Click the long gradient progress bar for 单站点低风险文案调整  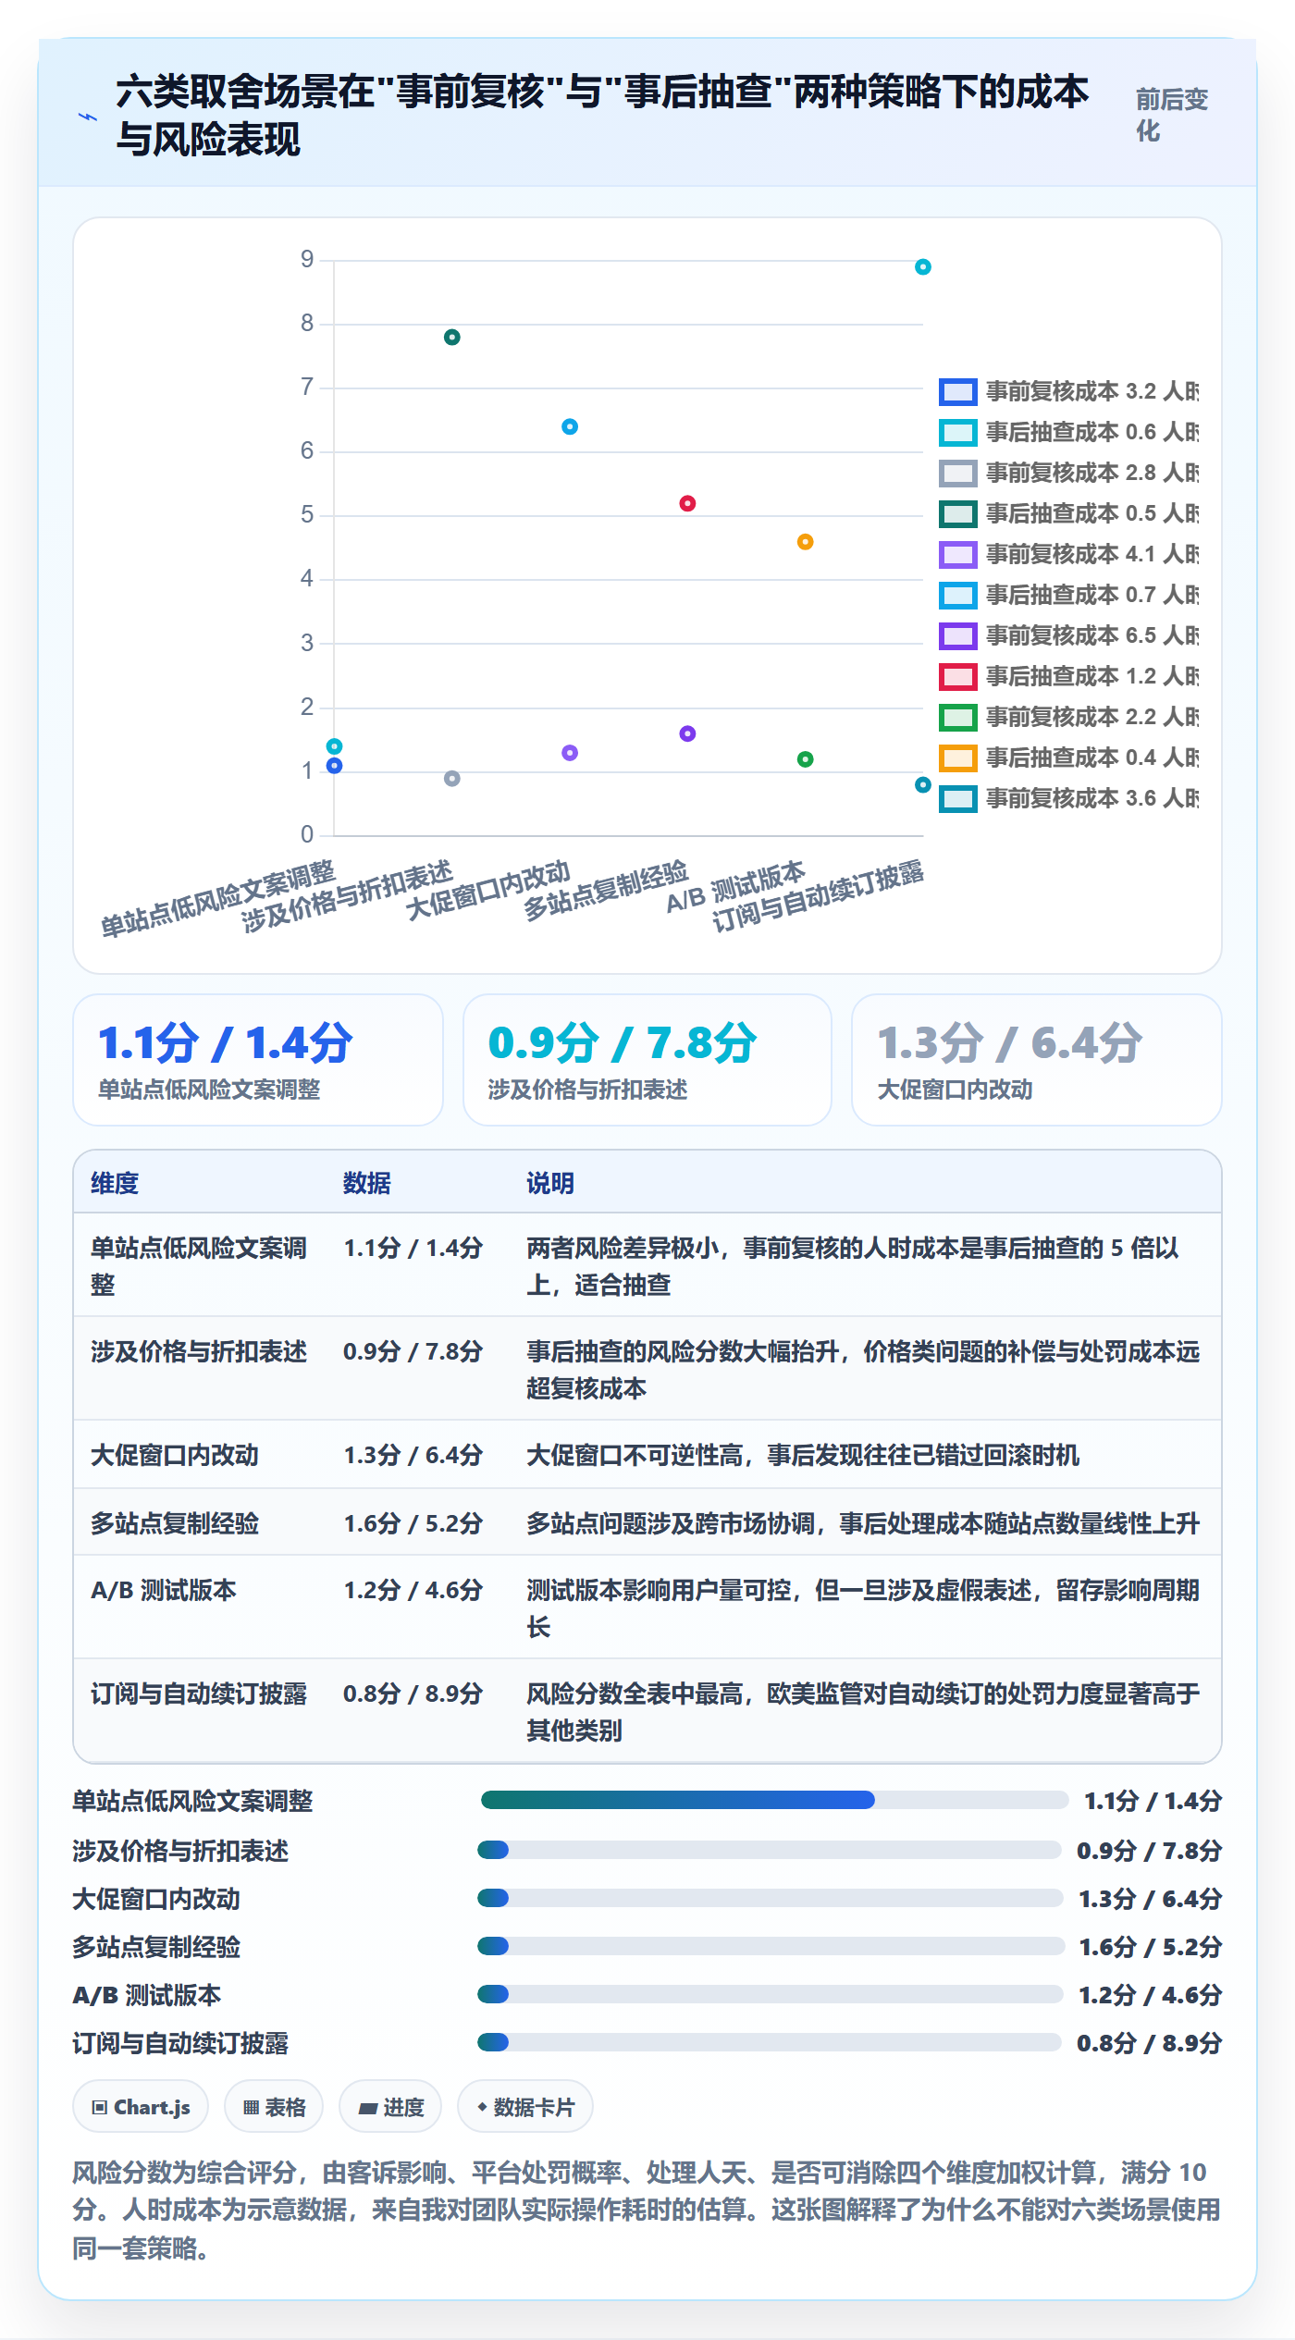(775, 1800)
